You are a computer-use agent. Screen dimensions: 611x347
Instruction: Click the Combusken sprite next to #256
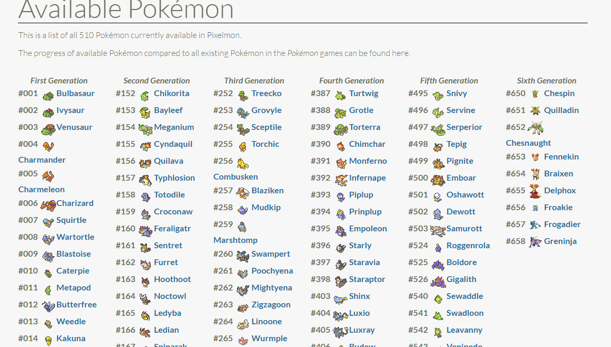243,163
